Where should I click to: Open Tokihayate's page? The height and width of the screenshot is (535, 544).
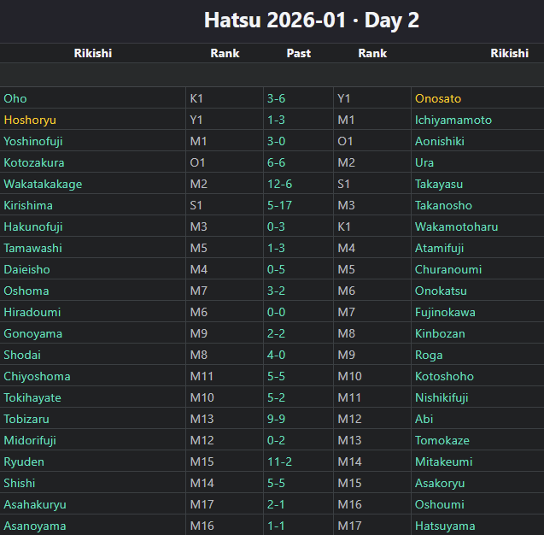[32, 398]
